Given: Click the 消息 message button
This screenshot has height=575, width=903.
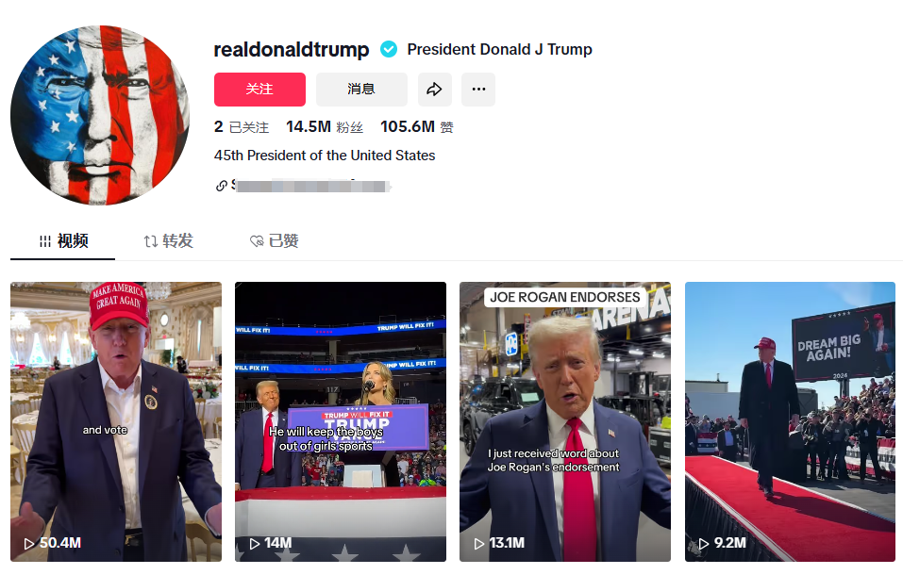Looking at the screenshot, I should click(x=361, y=90).
